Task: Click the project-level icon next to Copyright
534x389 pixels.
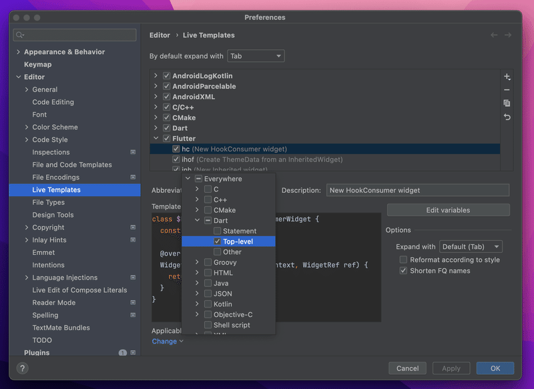Action: pyautogui.click(x=133, y=228)
